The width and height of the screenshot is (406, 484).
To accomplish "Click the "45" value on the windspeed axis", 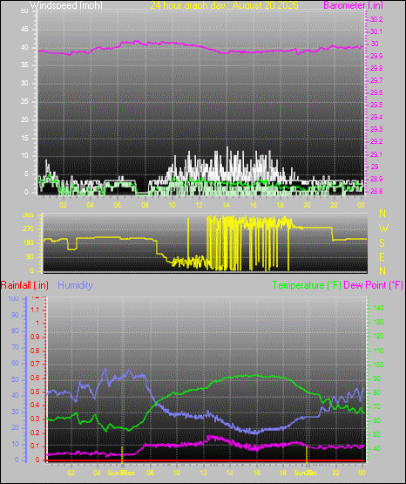I will (24, 30).
